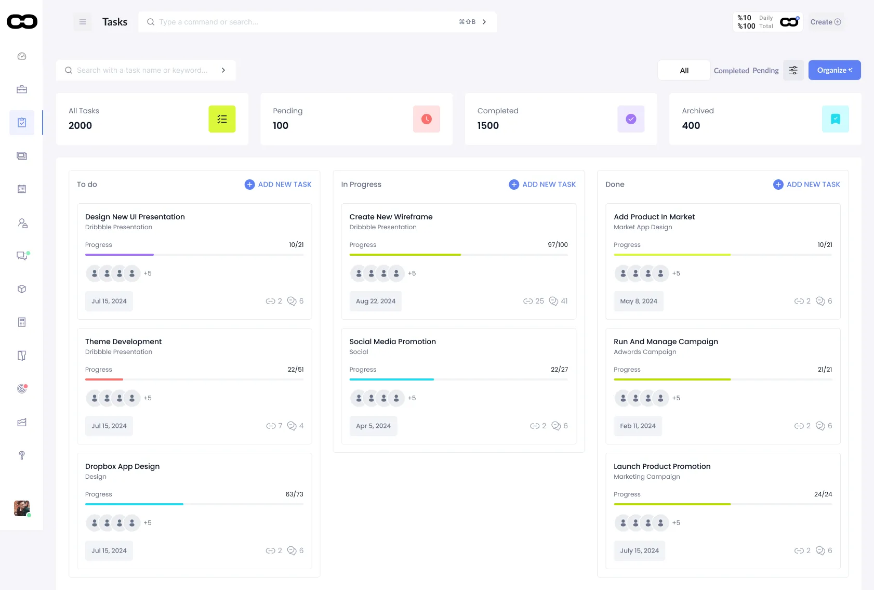Open links on Theme Development card
The image size is (874, 590).
[x=274, y=426]
